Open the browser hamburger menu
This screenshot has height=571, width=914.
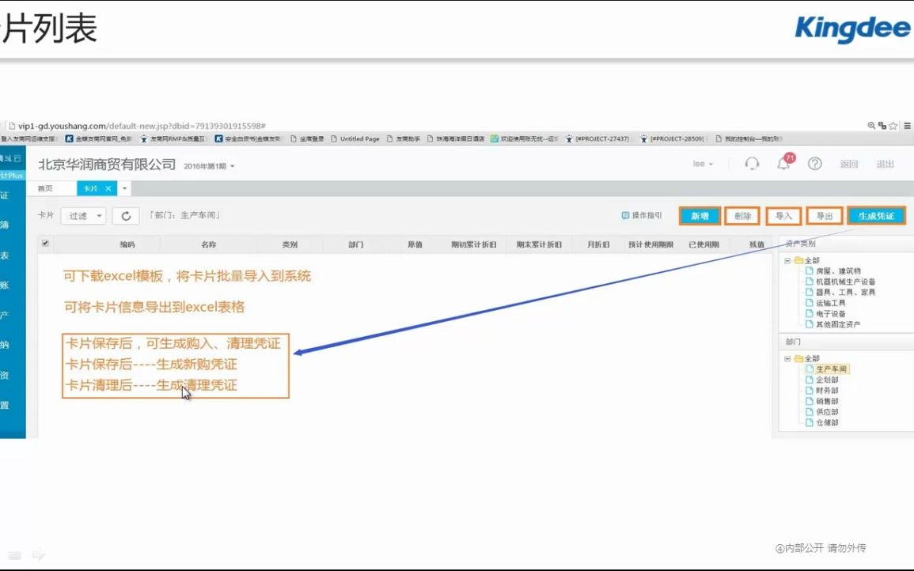tap(908, 125)
